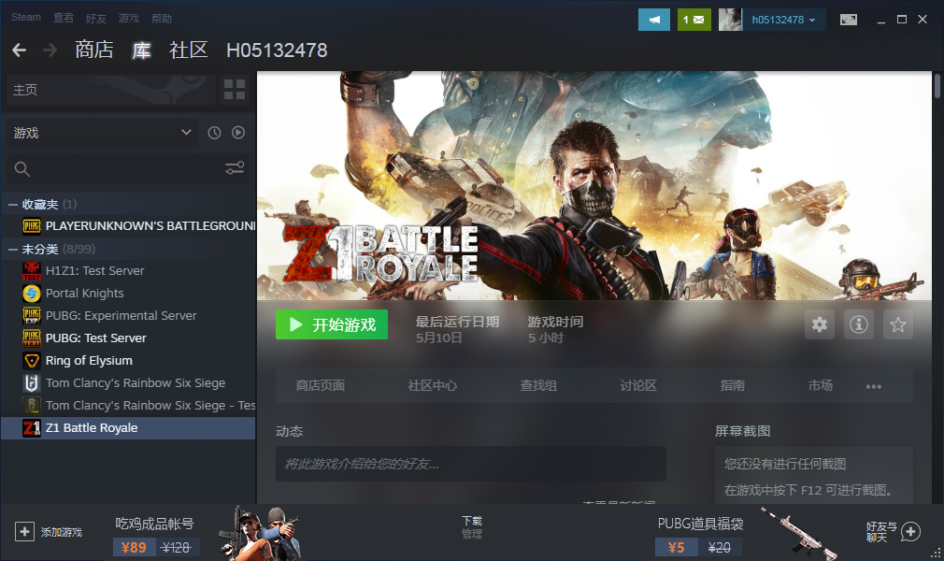Select Tom Clancy's Rainbow Six Siege
944x561 pixels.
(136, 382)
